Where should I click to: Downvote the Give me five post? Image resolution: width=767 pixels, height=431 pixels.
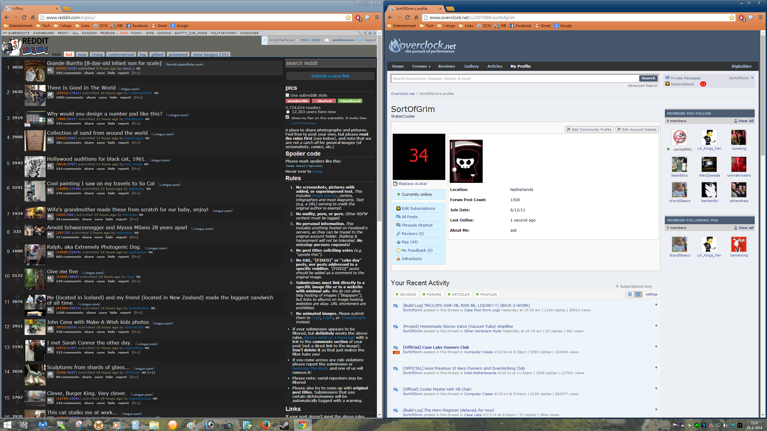click(17, 280)
